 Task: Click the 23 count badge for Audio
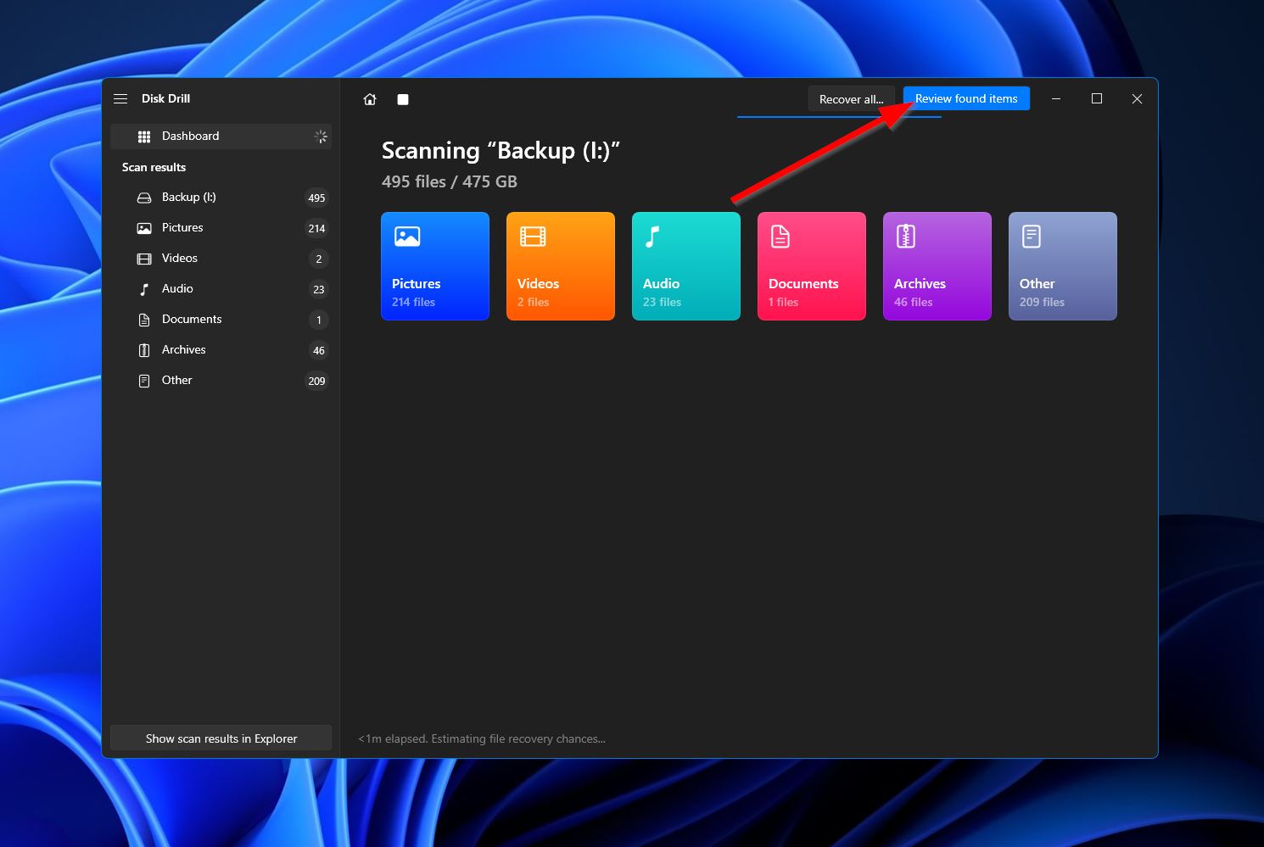click(x=318, y=289)
